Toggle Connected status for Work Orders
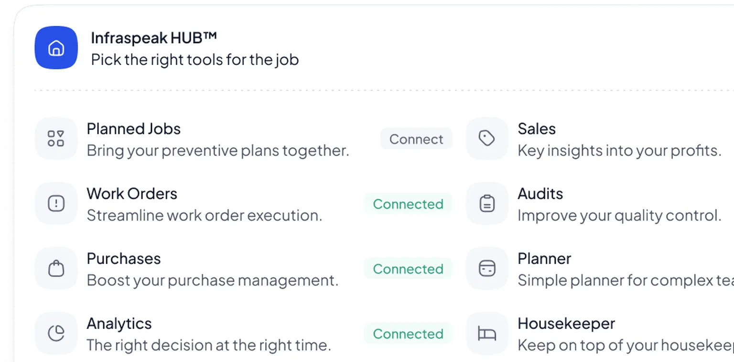 click(408, 204)
